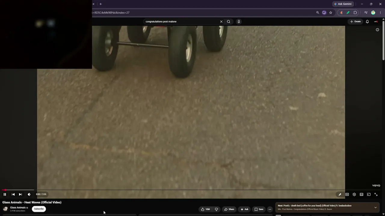This screenshot has width=385, height=216.
Task: Open the more actions menu under the video
Action: tap(270, 209)
